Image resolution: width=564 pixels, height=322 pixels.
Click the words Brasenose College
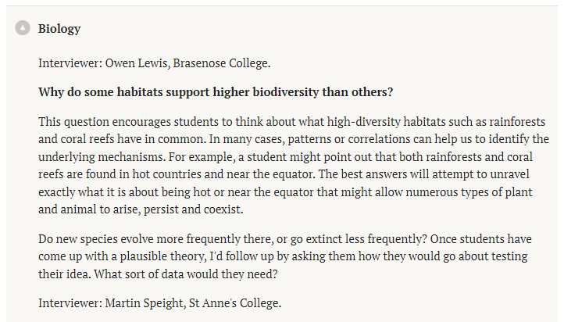[221, 63]
